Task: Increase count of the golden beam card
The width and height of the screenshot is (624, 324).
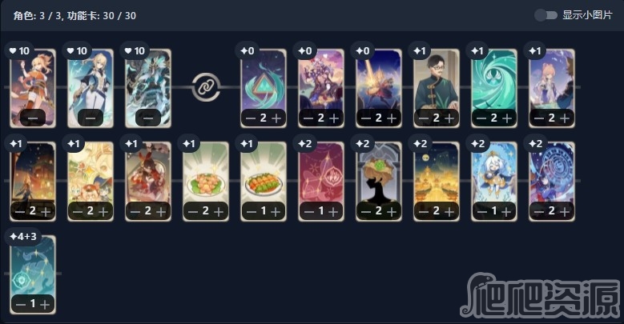Action: pos(391,118)
